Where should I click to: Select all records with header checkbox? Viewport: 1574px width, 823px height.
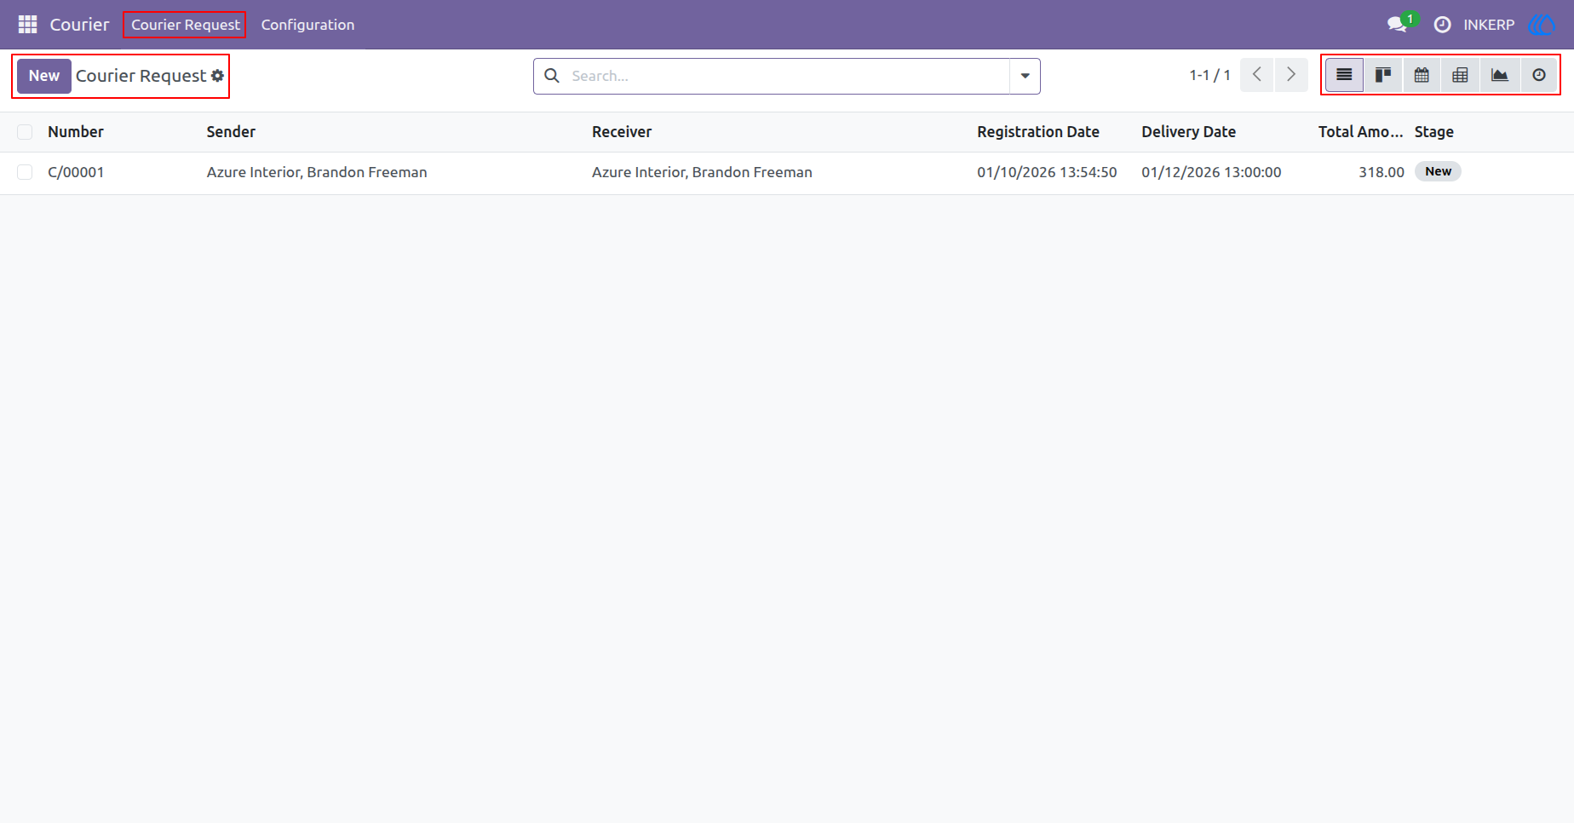pyautogui.click(x=25, y=132)
